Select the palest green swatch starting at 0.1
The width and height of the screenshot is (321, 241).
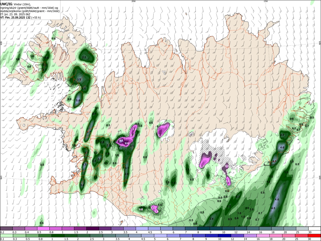pyautogui.click(x=7, y=235)
